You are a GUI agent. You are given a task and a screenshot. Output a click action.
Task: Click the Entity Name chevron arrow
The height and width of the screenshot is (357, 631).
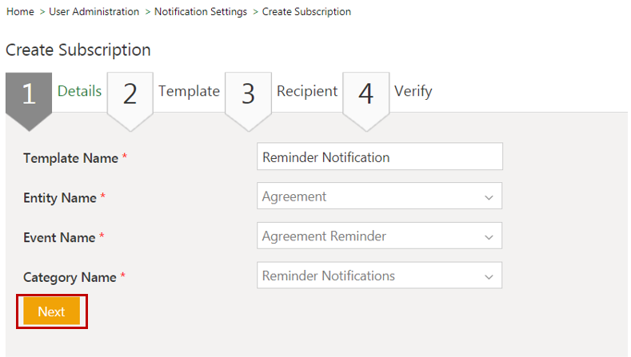pos(489,197)
